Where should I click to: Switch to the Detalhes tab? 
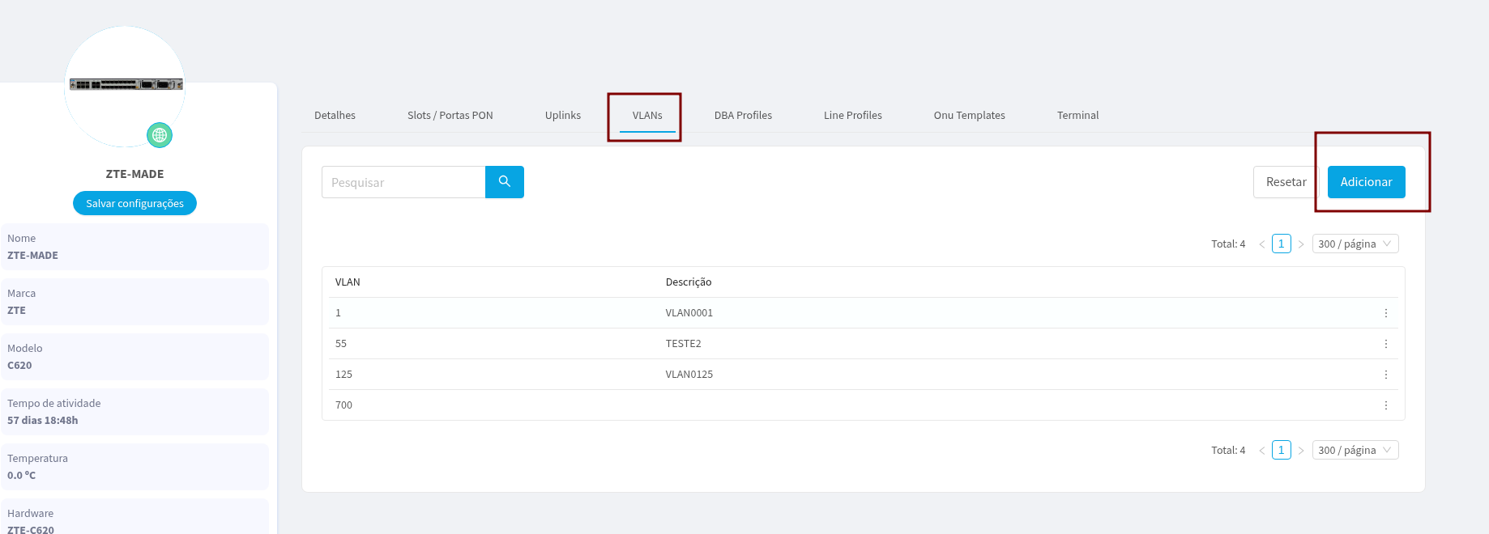[335, 116]
